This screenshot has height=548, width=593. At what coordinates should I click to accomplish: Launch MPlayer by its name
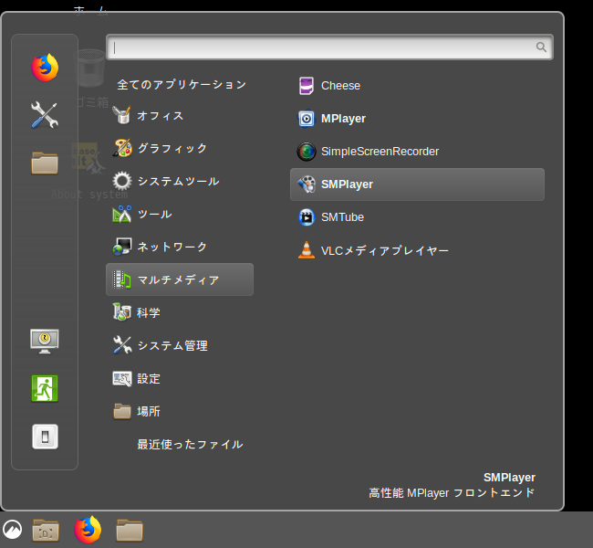(343, 119)
